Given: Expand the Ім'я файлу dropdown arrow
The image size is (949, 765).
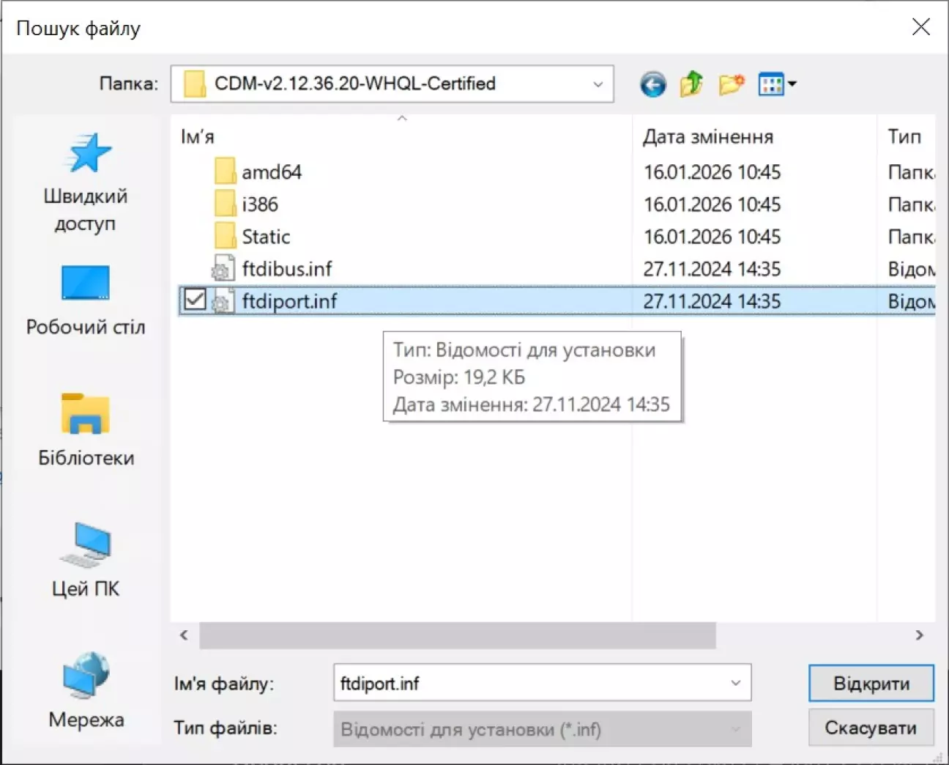Looking at the screenshot, I should point(735,683).
